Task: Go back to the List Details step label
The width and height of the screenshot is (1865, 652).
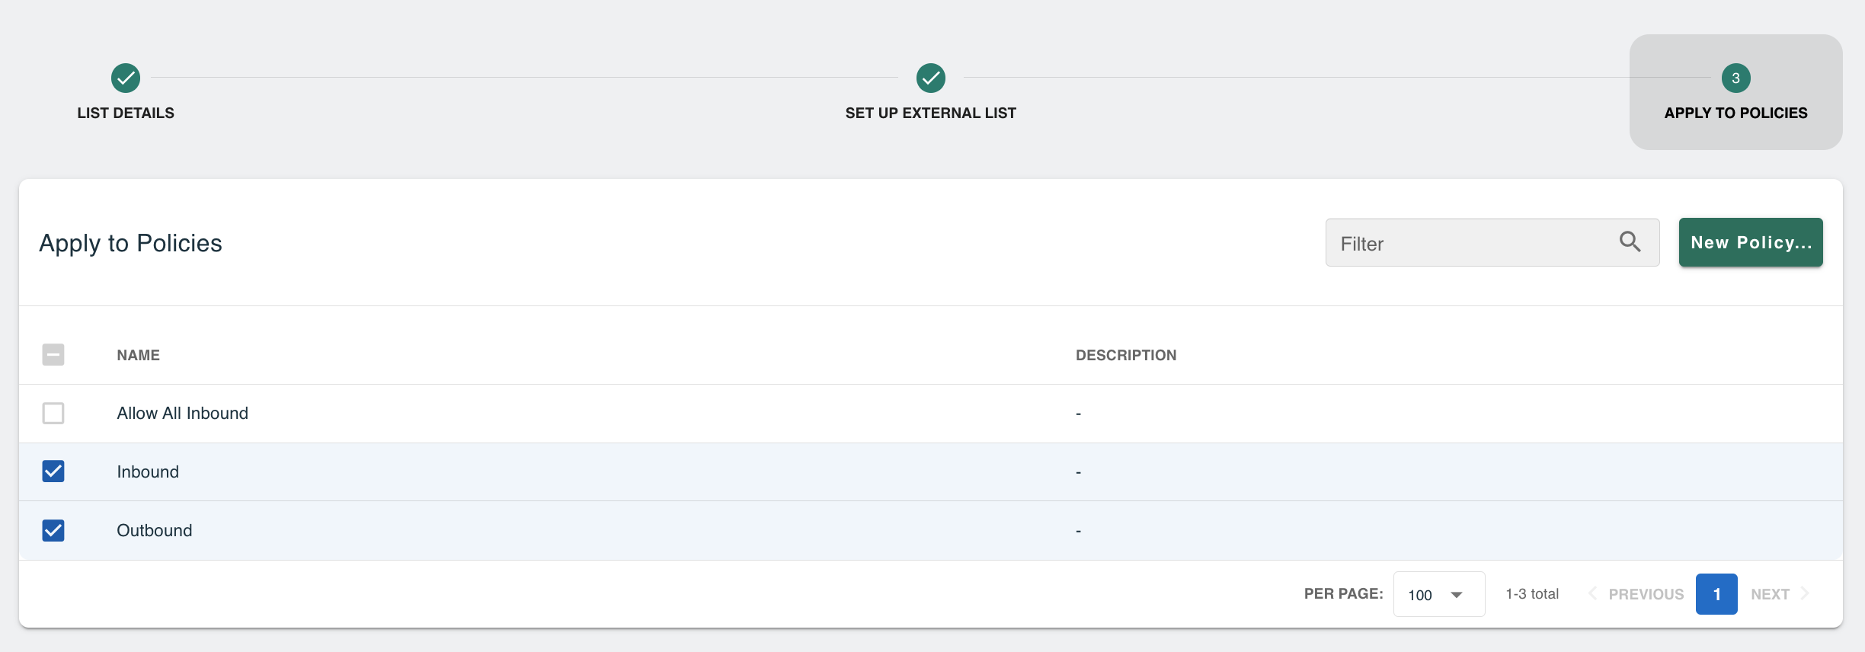Action: click(126, 113)
